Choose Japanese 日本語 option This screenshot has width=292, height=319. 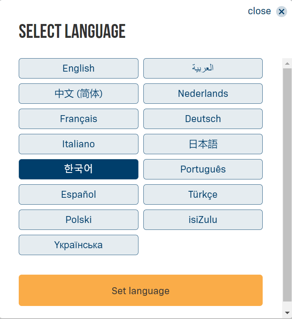203,144
